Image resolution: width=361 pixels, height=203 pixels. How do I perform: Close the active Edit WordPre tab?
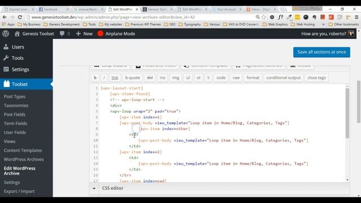tap(137, 10)
